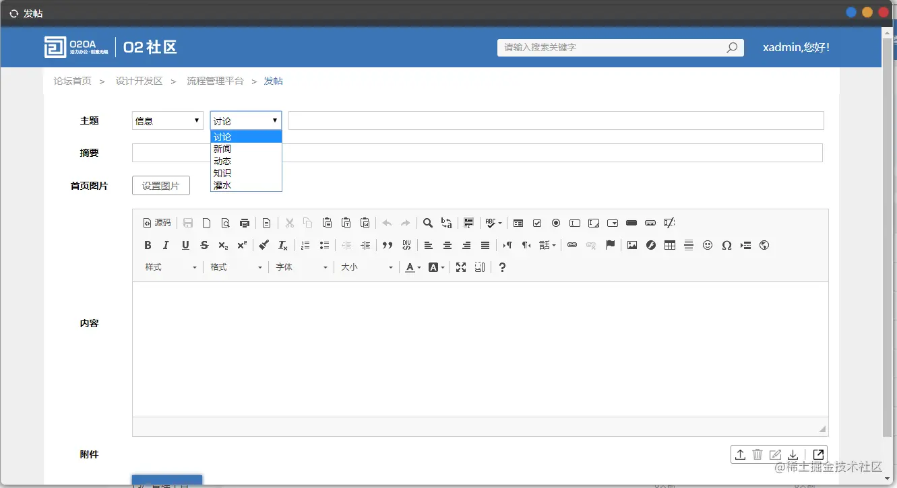Go to 论坛首页 breadcrumb
This screenshot has width=897, height=488.
click(x=73, y=81)
